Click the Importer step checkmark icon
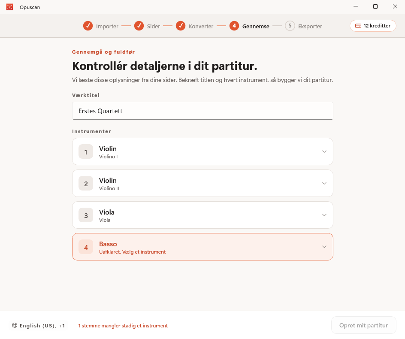The image size is (405, 339). pos(88,26)
